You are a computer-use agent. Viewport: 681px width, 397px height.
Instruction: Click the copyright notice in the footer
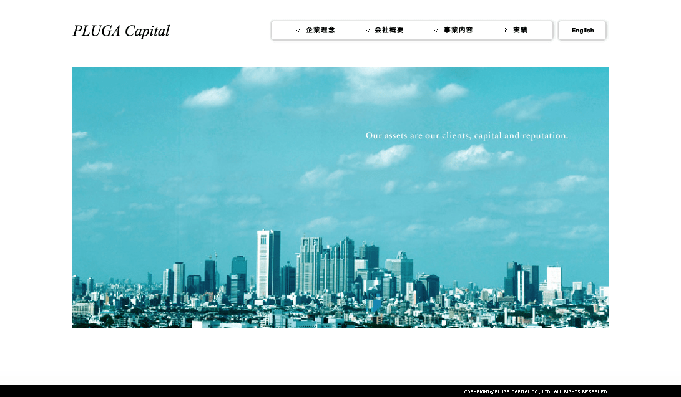536,391
